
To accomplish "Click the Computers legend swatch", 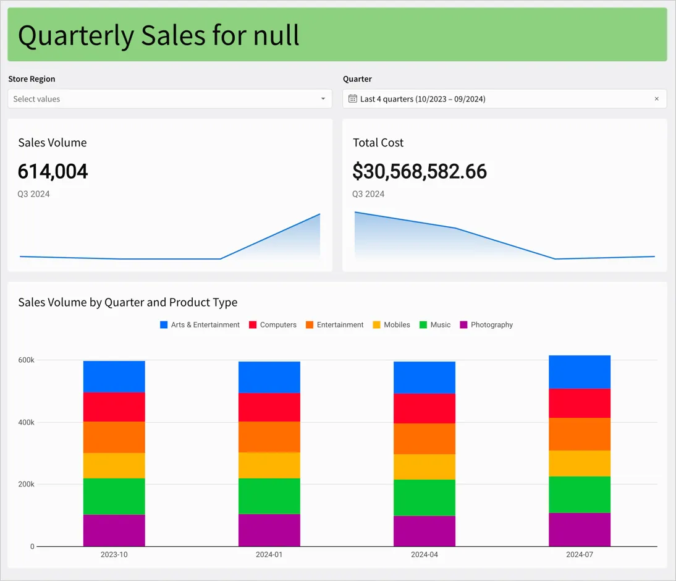I will pyautogui.click(x=253, y=324).
